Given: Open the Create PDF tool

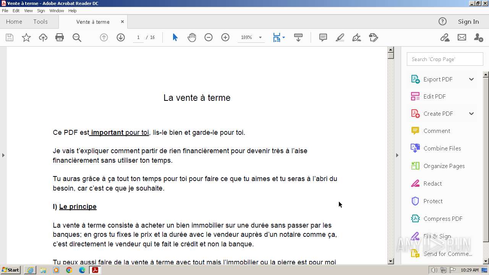Looking at the screenshot, I should click(x=438, y=113).
